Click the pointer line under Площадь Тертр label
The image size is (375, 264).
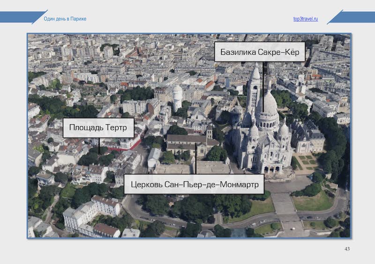[99, 146]
